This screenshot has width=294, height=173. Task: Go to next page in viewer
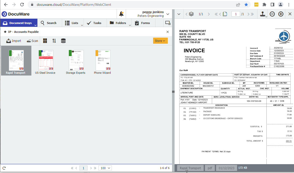coord(248,14)
